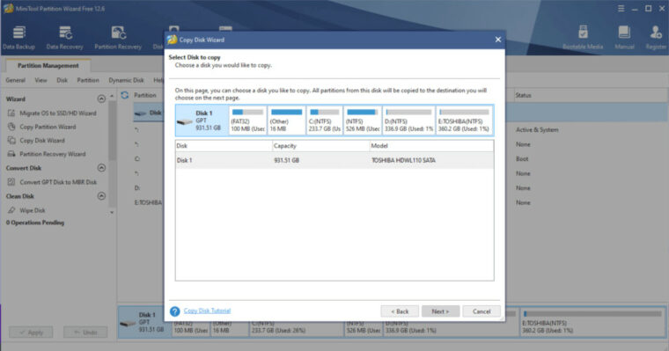669x351 pixels.
Task: Launch Data Recovery from the toolbar
Action: click(65, 38)
